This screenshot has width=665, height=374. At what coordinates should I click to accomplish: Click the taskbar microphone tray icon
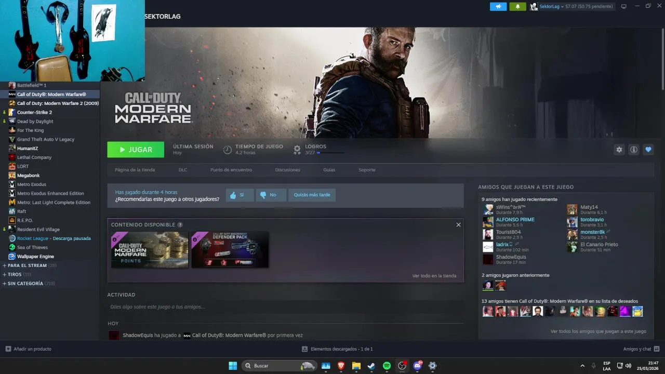tap(593, 366)
